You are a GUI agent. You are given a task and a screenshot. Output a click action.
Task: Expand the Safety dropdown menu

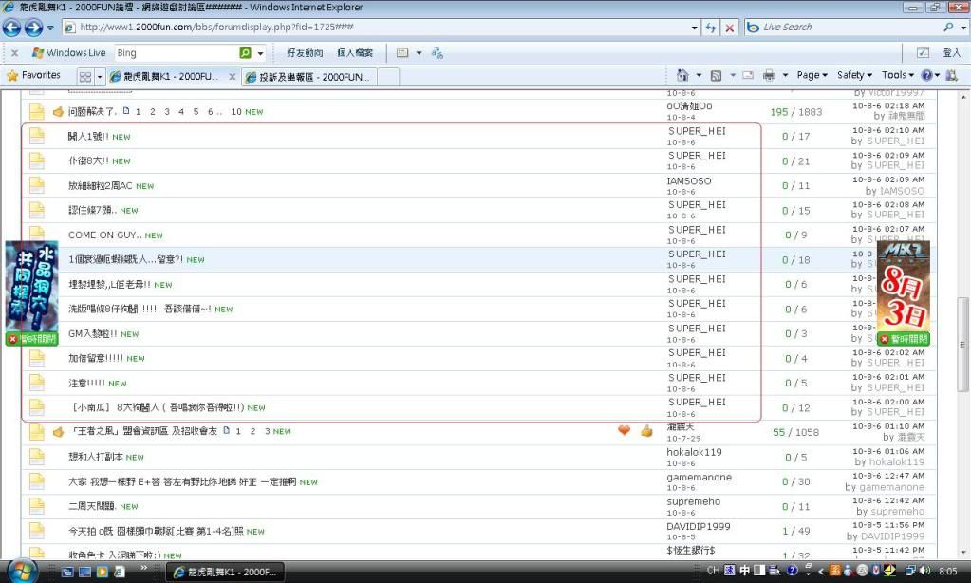click(854, 75)
